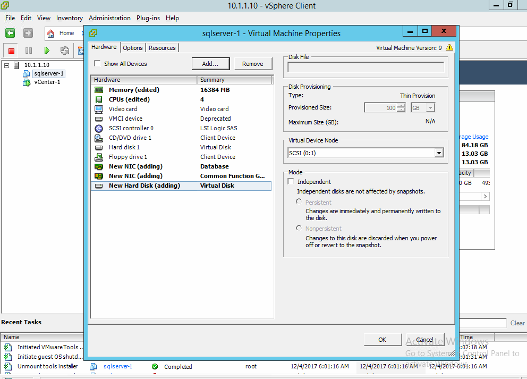Click the Provisioned Size stepper arrows
527x379 pixels.
click(401, 107)
